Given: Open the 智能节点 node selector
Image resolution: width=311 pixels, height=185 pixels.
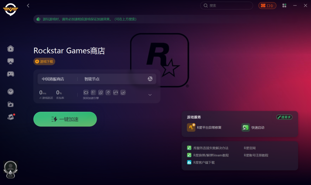Looking at the screenshot, I should coord(92,79).
